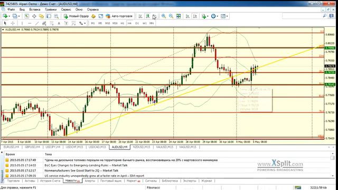This screenshot has width=338, height=190.
Task: Open the MetaEditor yellow book icon
Action: point(93,16)
